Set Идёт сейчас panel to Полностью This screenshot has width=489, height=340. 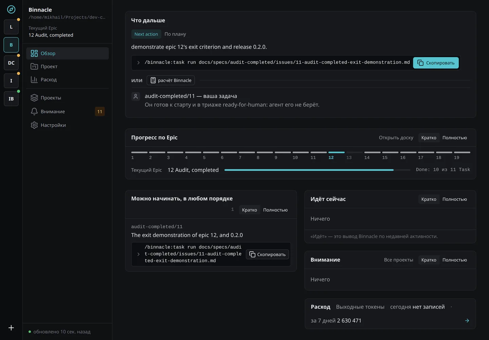[455, 199]
